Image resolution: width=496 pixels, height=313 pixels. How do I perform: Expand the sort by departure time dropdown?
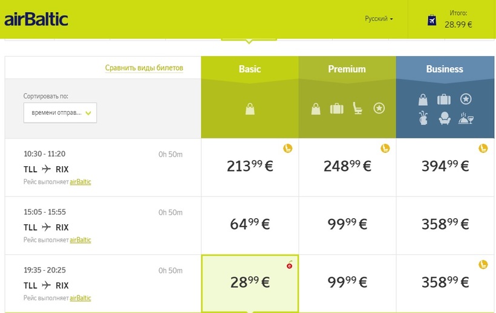60,112
